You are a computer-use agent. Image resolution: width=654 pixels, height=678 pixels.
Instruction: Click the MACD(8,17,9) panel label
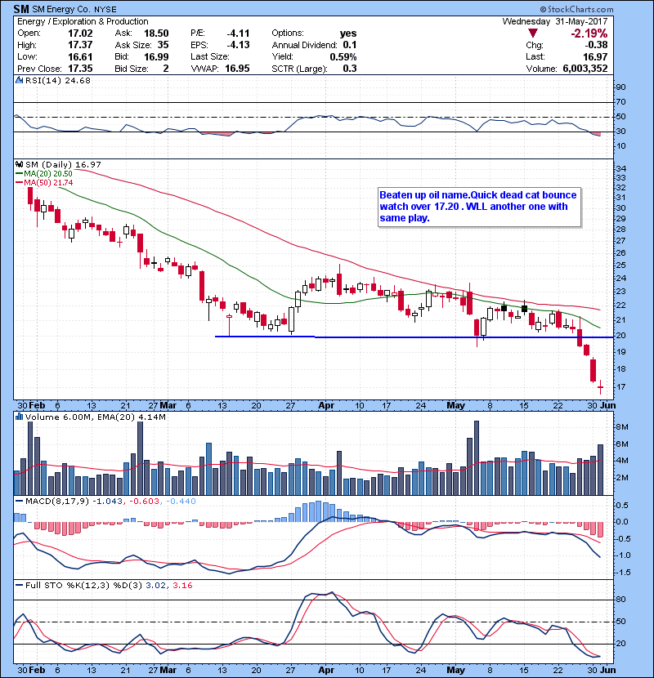point(57,502)
